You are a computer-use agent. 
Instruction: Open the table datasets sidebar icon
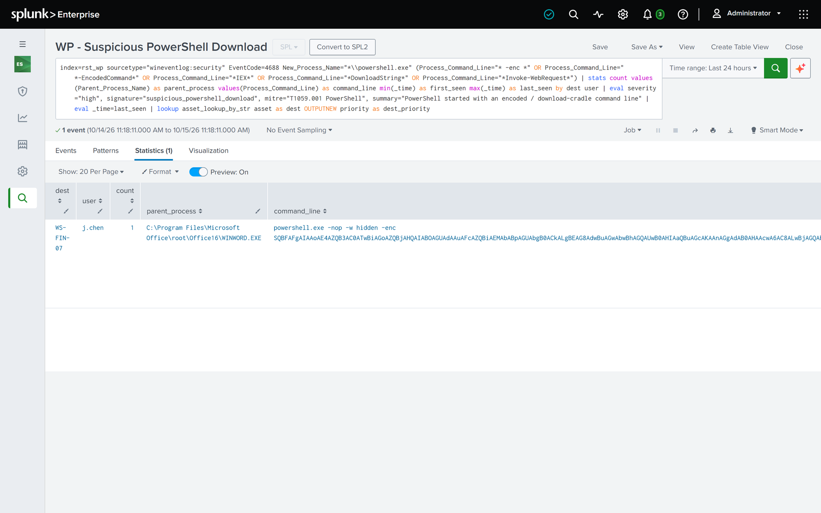23,144
